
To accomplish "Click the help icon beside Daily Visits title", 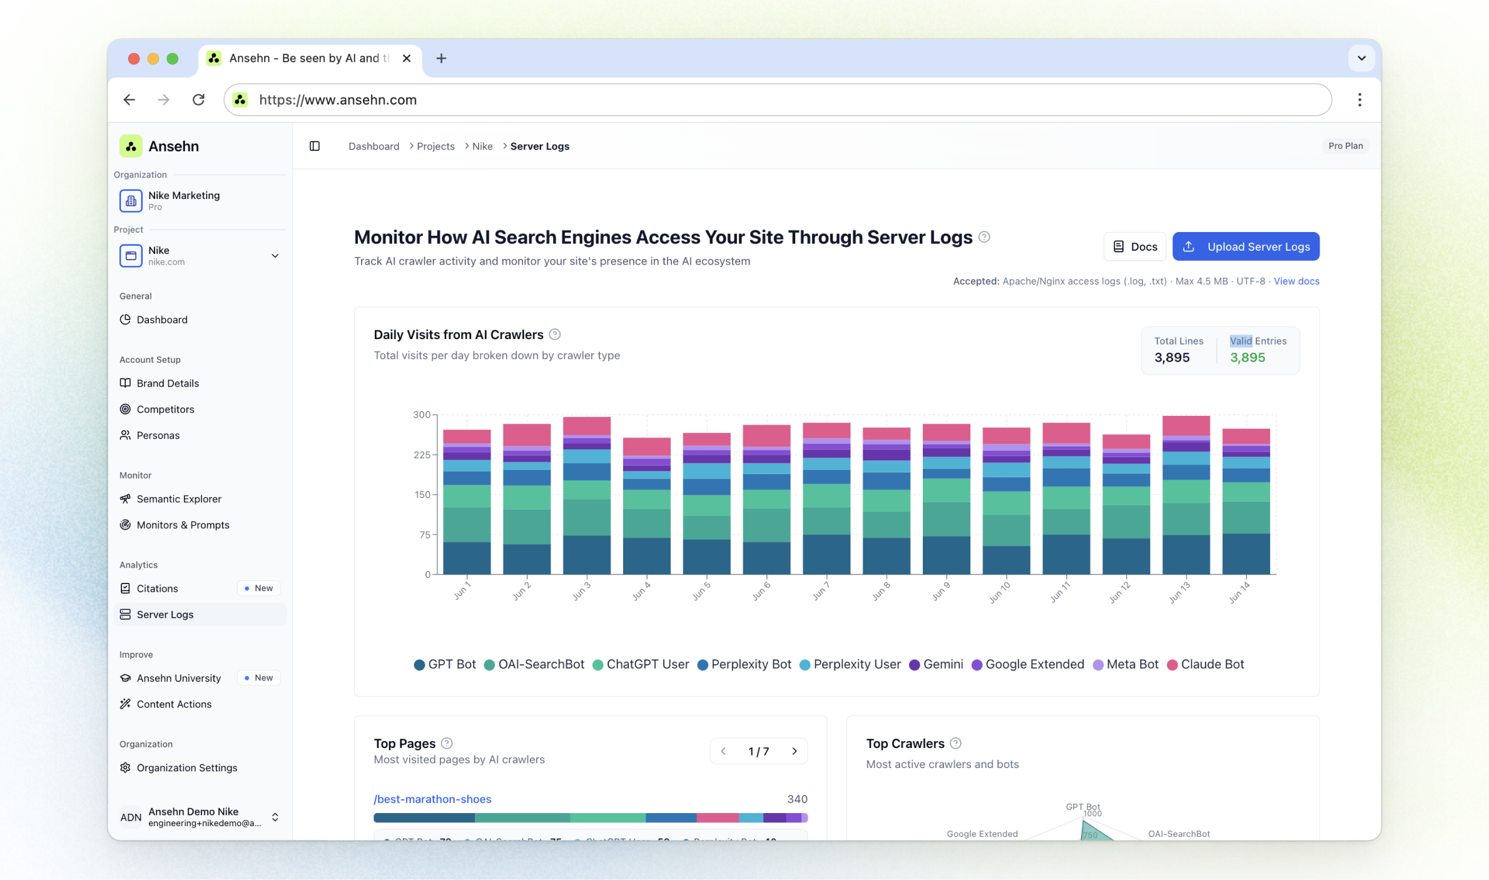I will tap(554, 335).
